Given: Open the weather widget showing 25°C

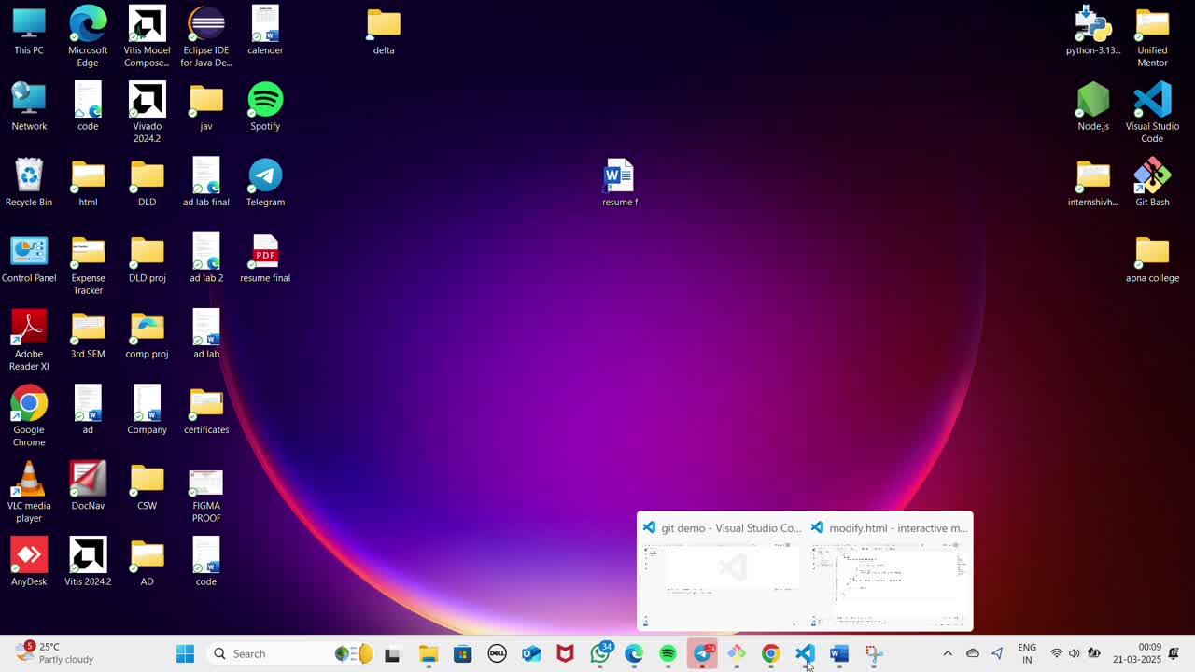Looking at the screenshot, I should point(54,653).
